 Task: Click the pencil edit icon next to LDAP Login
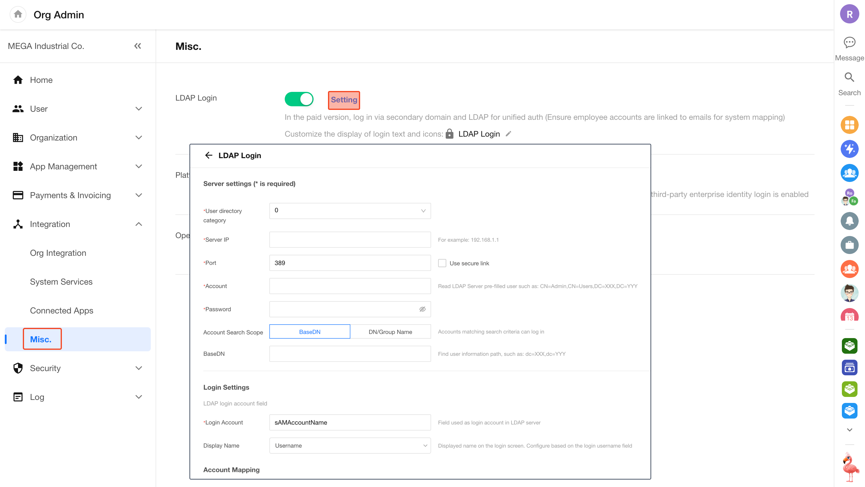tap(508, 134)
